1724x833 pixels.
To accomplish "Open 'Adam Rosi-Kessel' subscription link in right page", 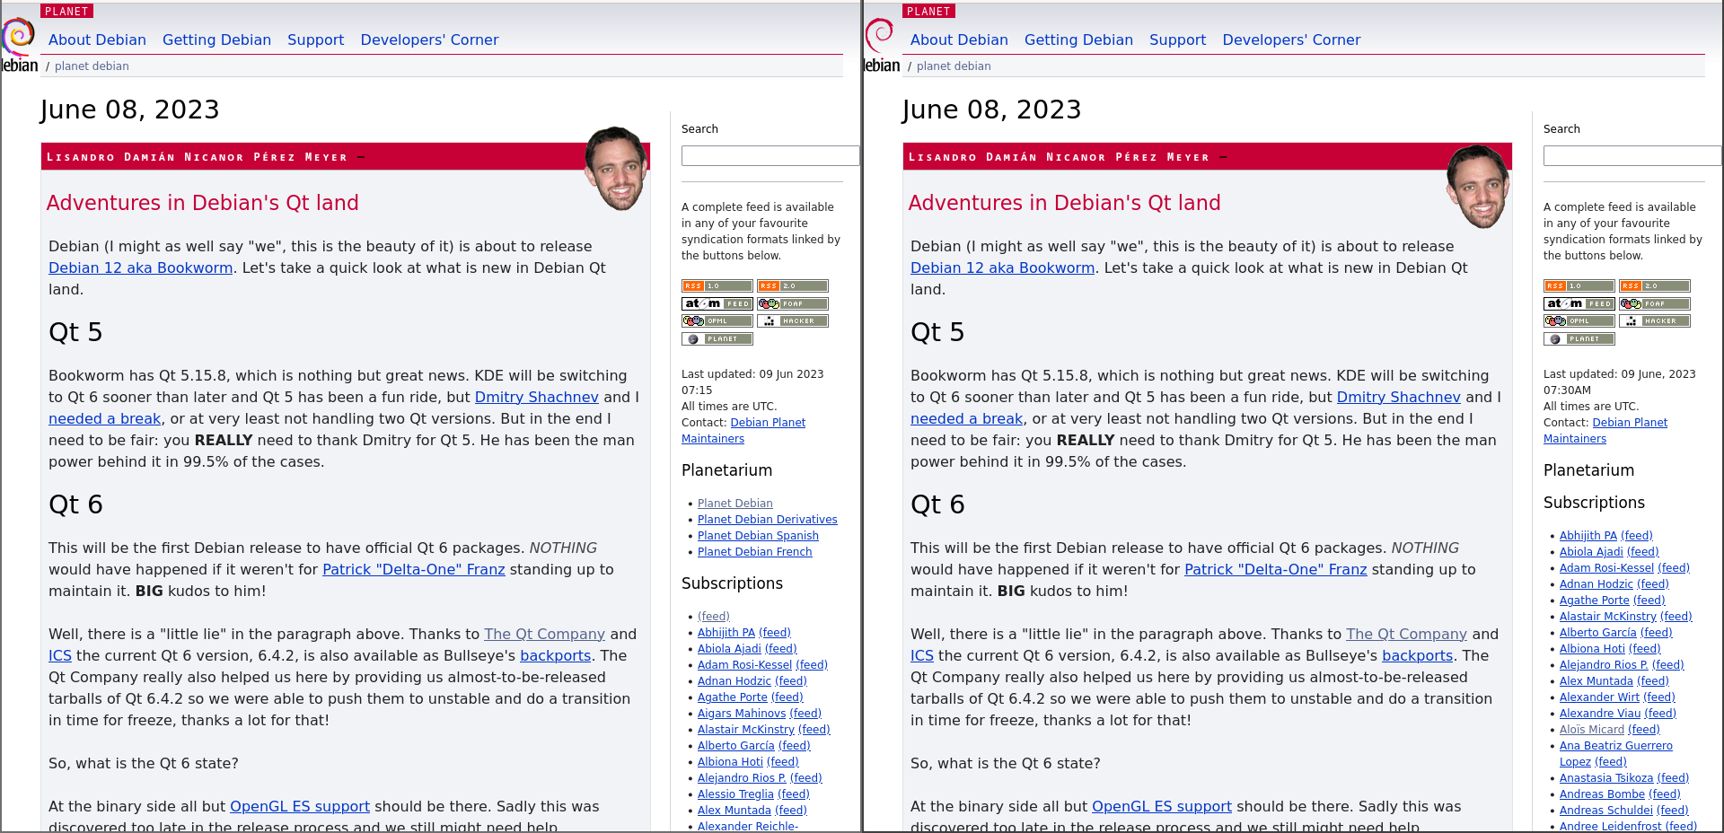I will [x=1606, y=568].
